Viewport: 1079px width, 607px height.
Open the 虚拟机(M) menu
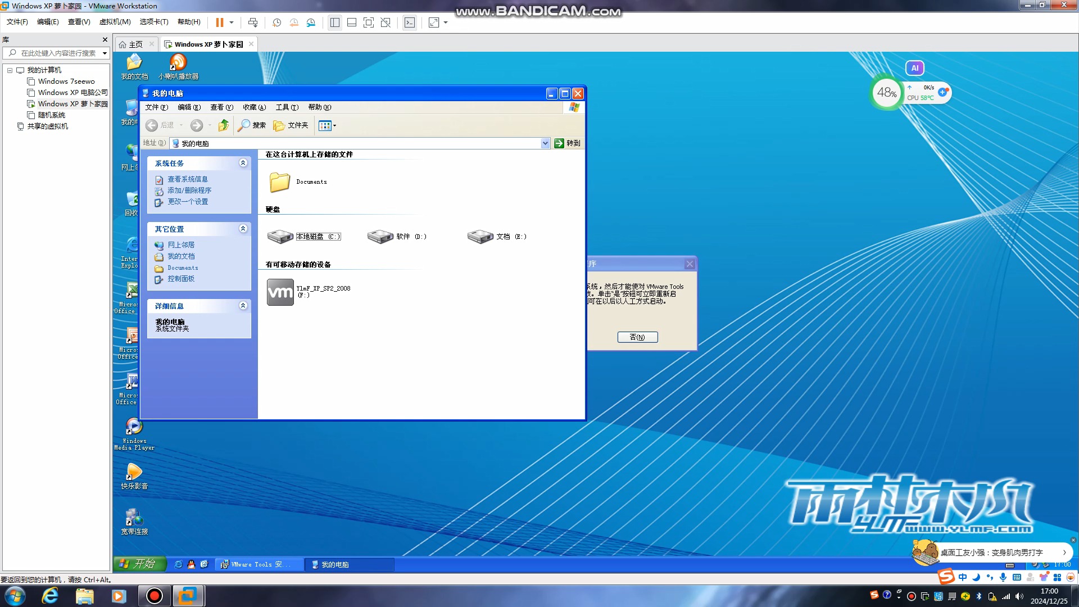[x=115, y=22]
